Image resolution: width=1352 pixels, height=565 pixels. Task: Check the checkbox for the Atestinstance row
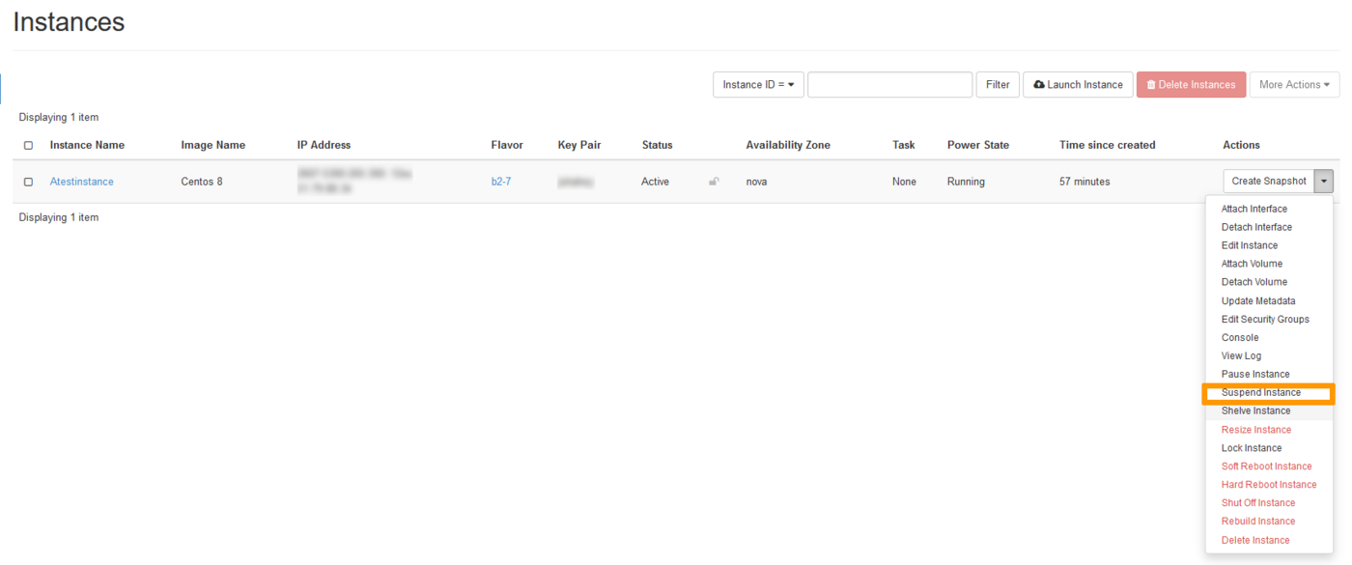(x=28, y=181)
